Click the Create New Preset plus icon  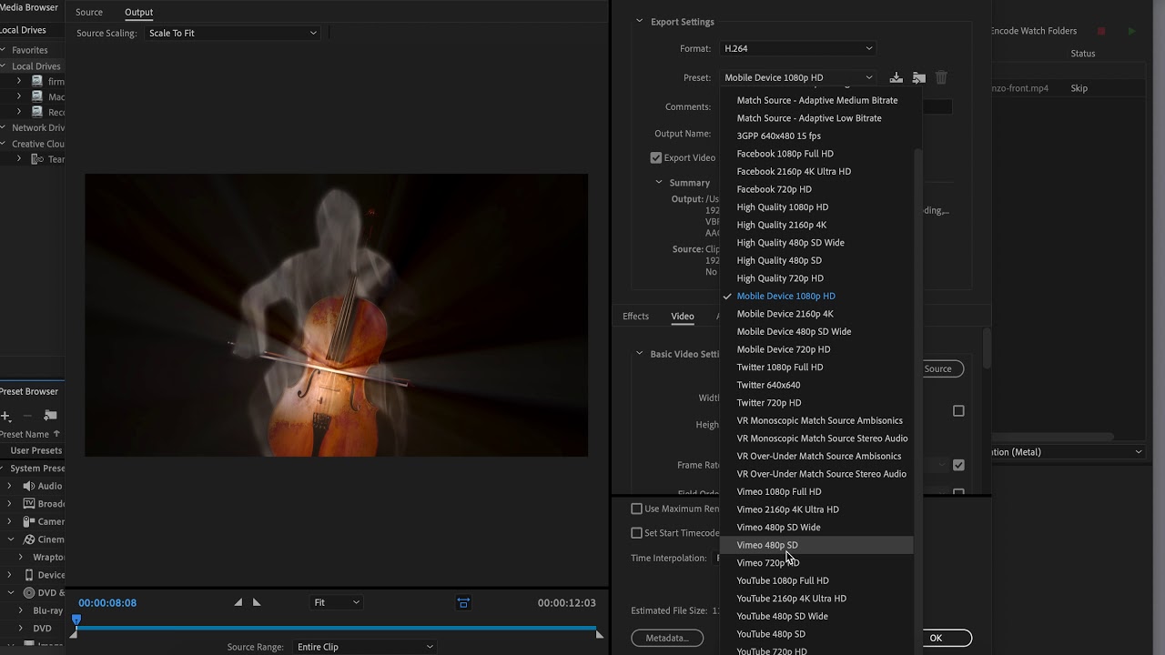coord(5,416)
